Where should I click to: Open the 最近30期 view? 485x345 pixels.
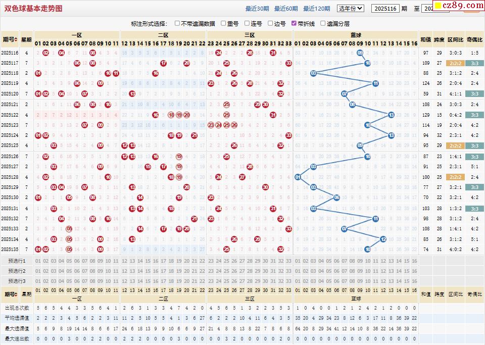click(x=257, y=9)
